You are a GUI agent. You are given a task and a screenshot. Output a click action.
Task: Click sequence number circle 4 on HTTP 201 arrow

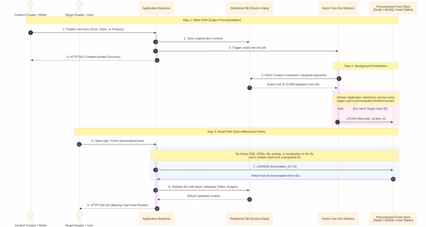(x=157, y=60)
